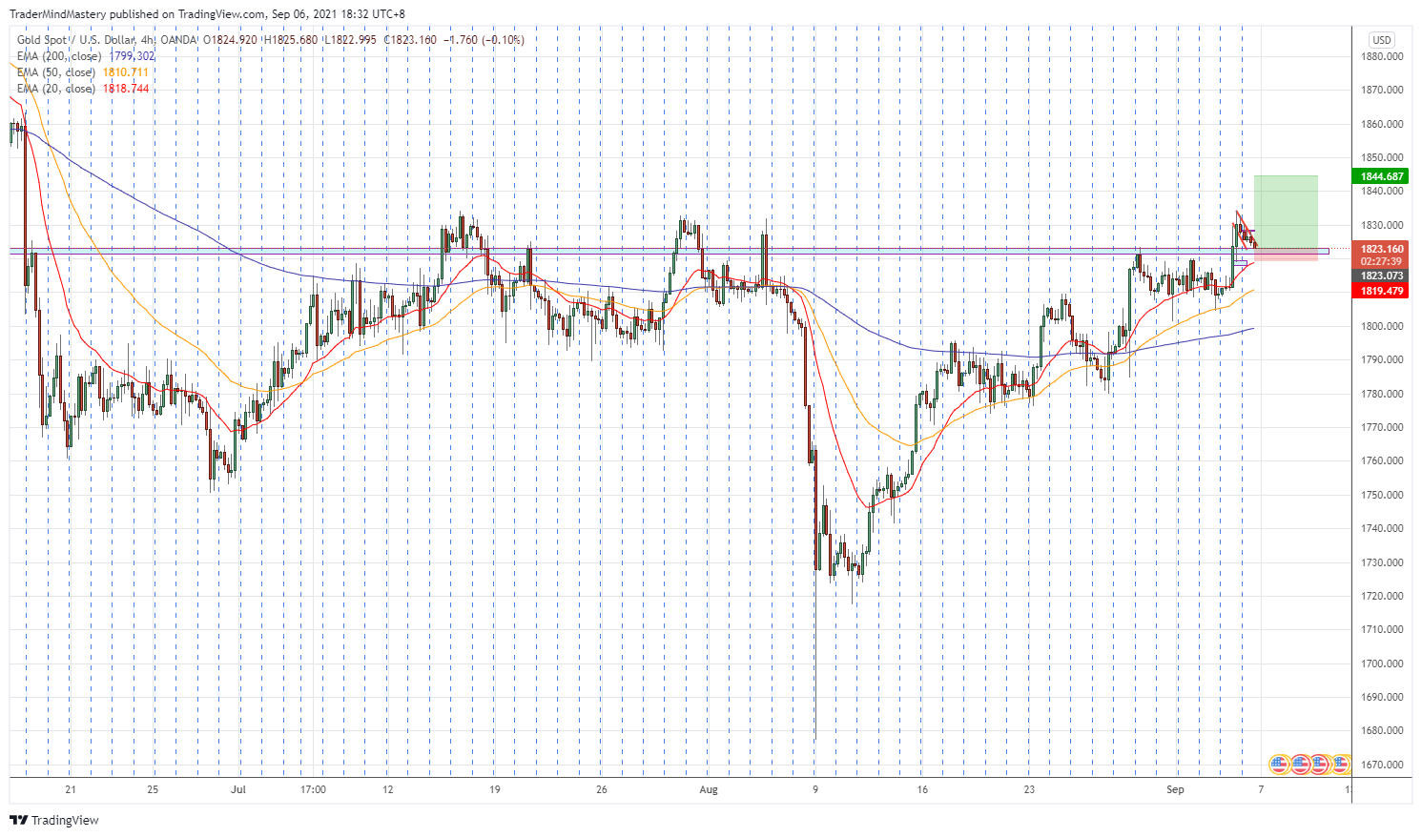Click the EMA 50 value 1810.711
The image size is (1422, 837).
tap(125, 72)
